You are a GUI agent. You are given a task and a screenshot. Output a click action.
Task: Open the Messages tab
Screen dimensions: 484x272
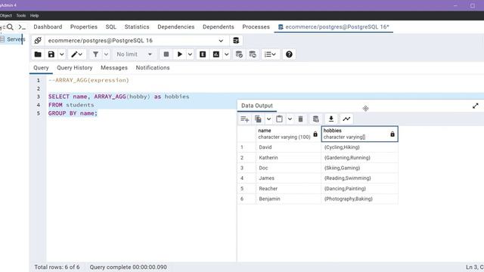114,67
